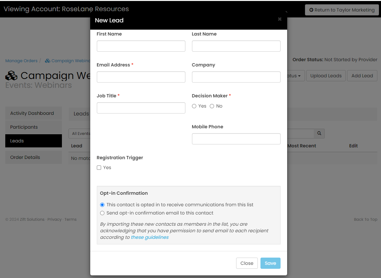This screenshot has height=278, width=381.
Task: Choose 'Send opt-in confirmation email' option
Action: point(102,213)
